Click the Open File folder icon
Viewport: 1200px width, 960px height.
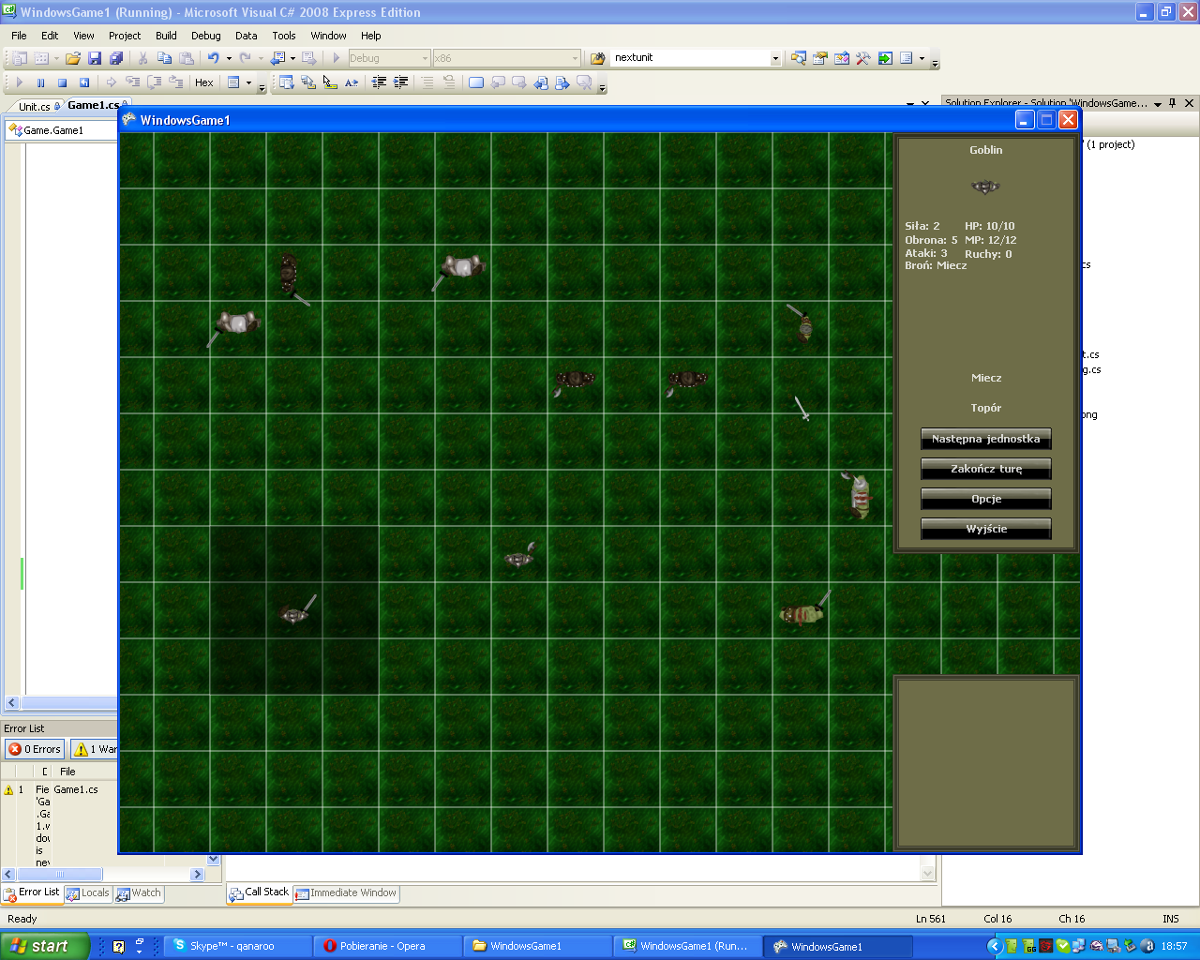(73, 58)
